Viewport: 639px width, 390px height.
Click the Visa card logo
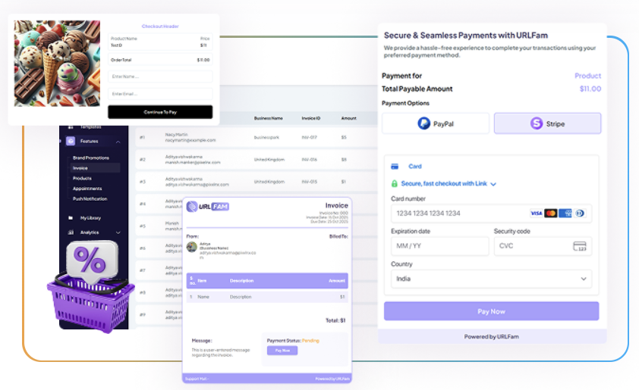(537, 213)
